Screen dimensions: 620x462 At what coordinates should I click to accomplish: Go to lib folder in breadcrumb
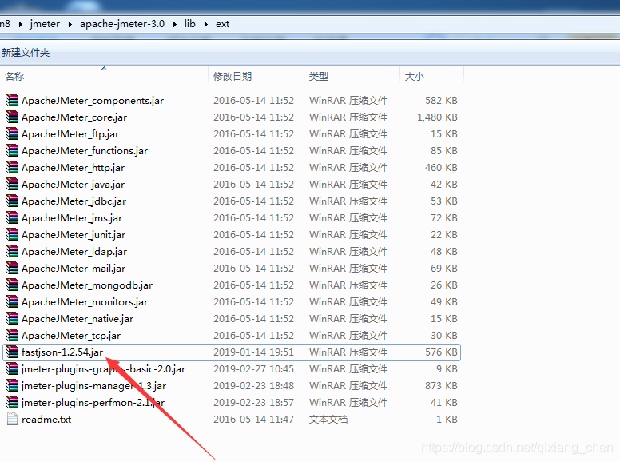coord(190,24)
